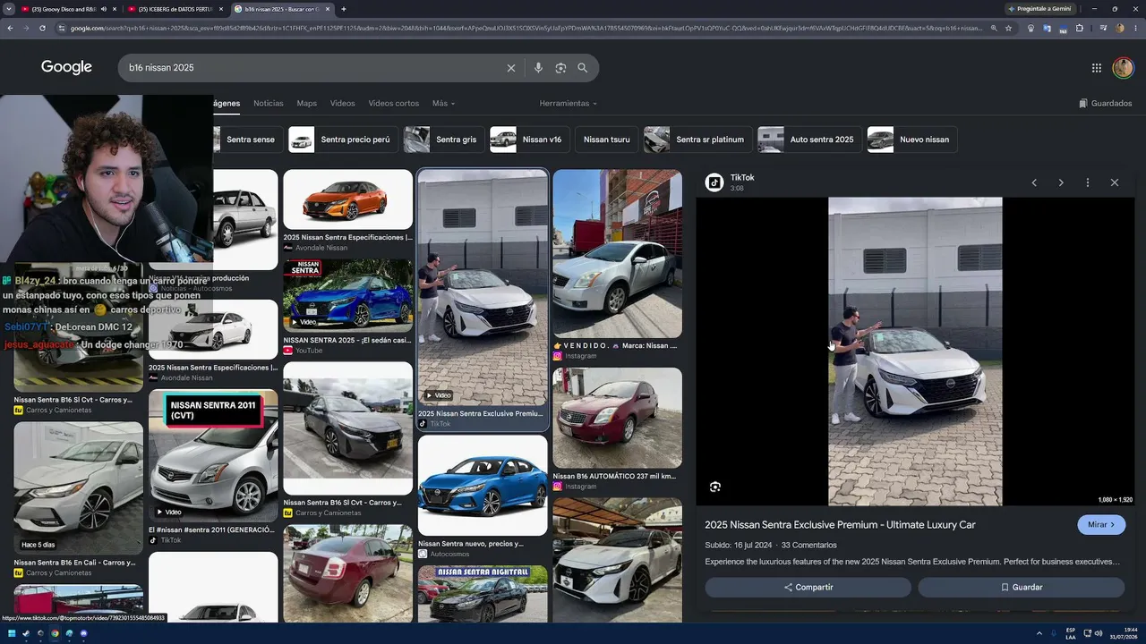Click the Guardar save button
The height and width of the screenshot is (644, 1146).
pos(1022,588)
